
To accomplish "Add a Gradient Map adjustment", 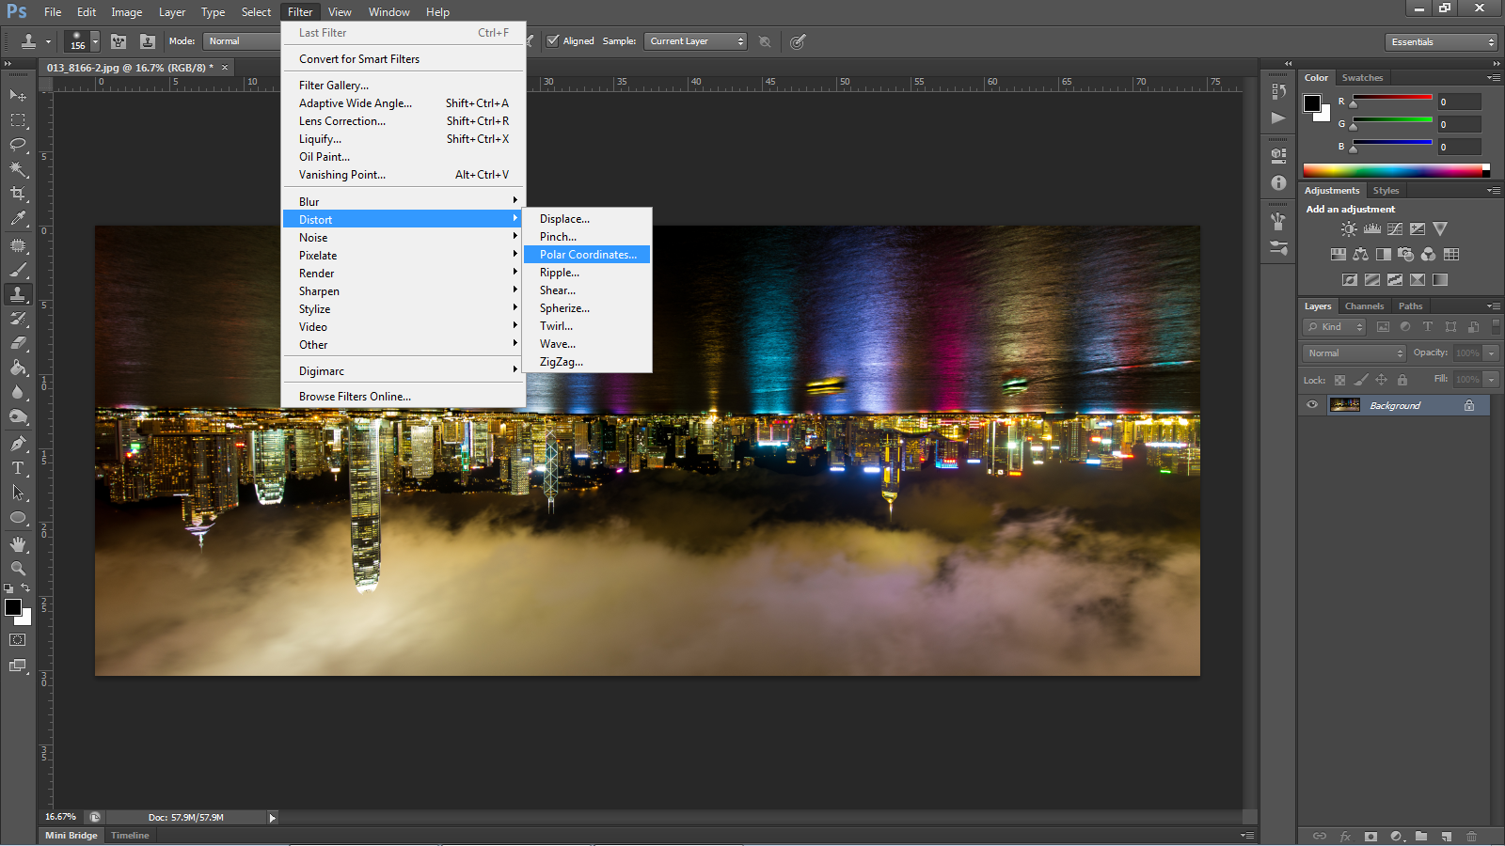I will 1440,279.
